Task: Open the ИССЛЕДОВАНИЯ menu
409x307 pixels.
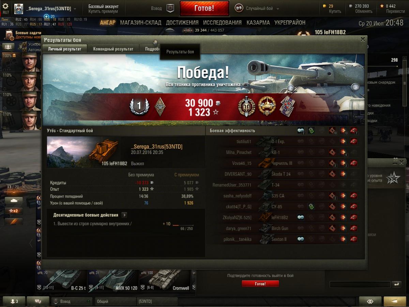Action: tap(222, 23)
